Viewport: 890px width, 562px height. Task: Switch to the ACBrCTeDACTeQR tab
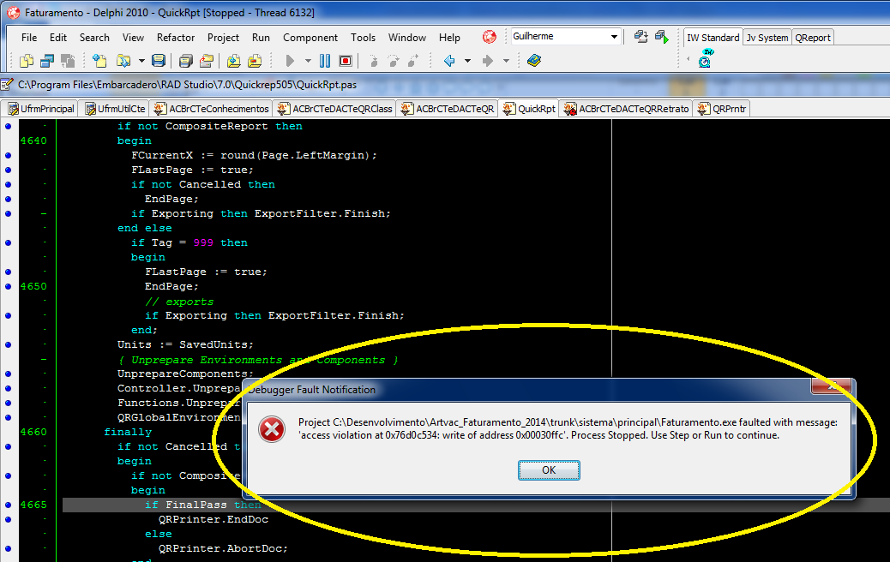[448, 108]
